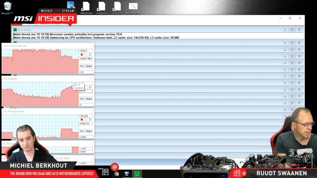Open the Cinebench desktop shortcut
This screenshot has width=317, height=178.
tap(102, 8)
